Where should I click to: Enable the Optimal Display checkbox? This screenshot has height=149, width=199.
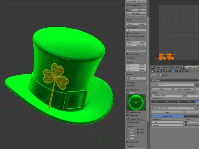point(186,125)
